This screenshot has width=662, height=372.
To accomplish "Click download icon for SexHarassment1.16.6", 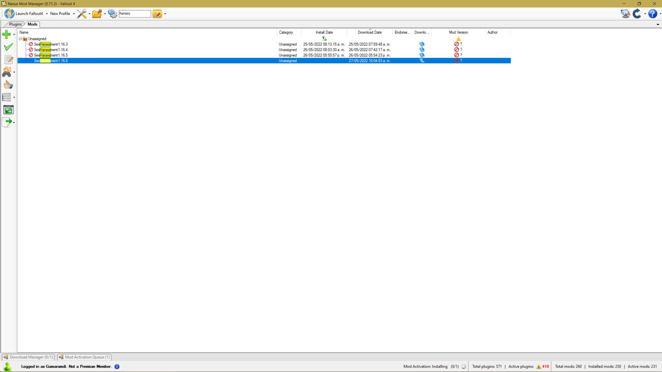I will [x=422, y=61].
